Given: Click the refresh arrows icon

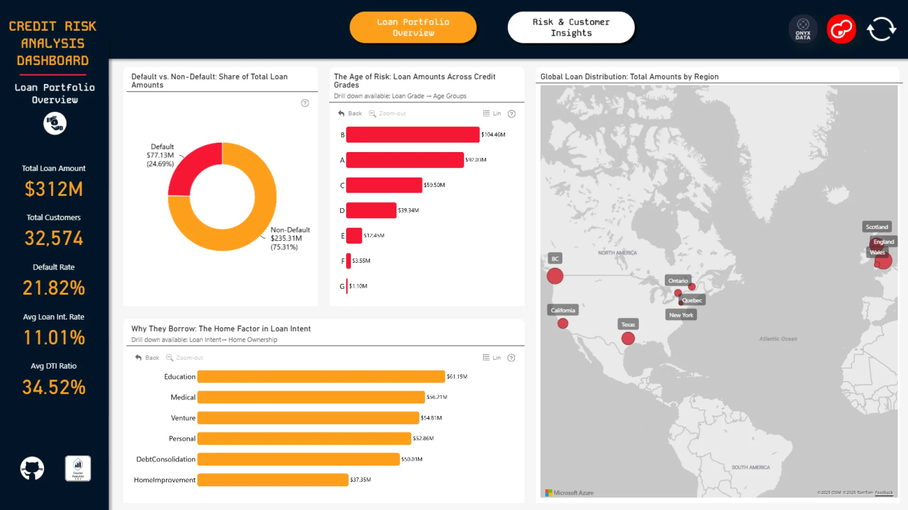Looking at the screenshot, I should click(x=881, y=29).
